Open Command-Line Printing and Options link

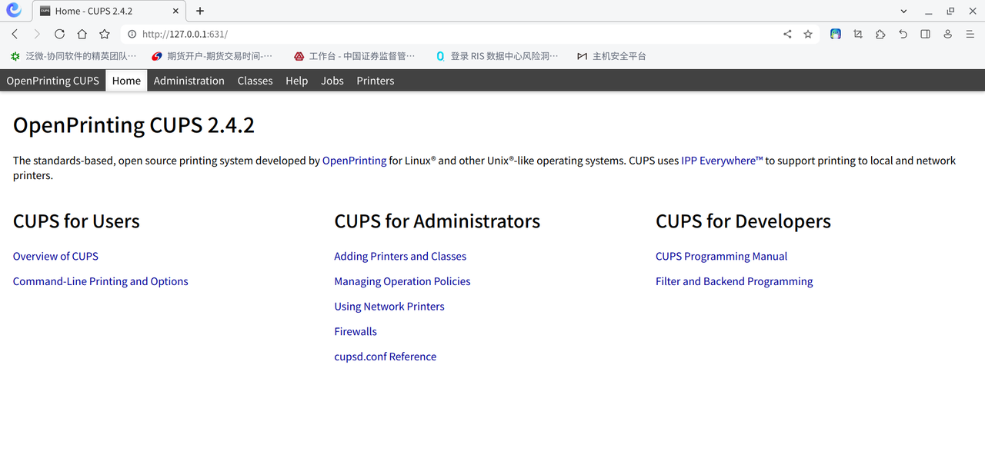click(101, 282)
